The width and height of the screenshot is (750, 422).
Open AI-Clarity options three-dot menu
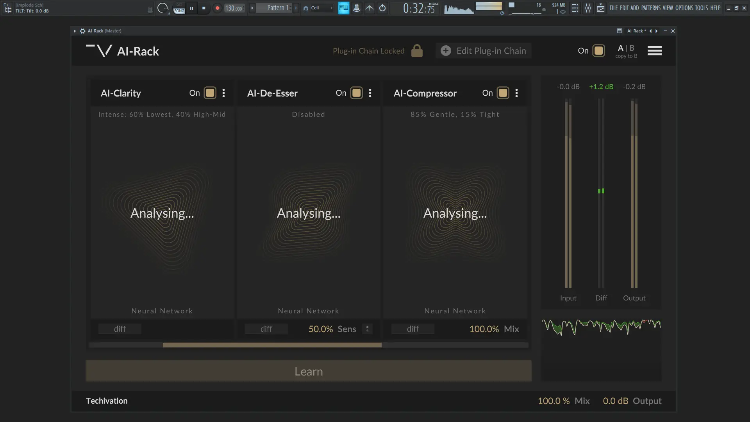click(223, 93)
